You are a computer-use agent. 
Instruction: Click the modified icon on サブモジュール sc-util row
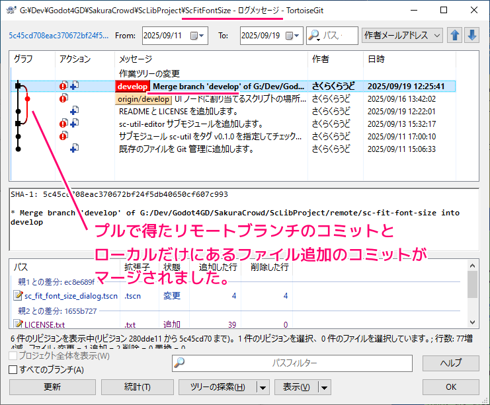coord(63,135)
